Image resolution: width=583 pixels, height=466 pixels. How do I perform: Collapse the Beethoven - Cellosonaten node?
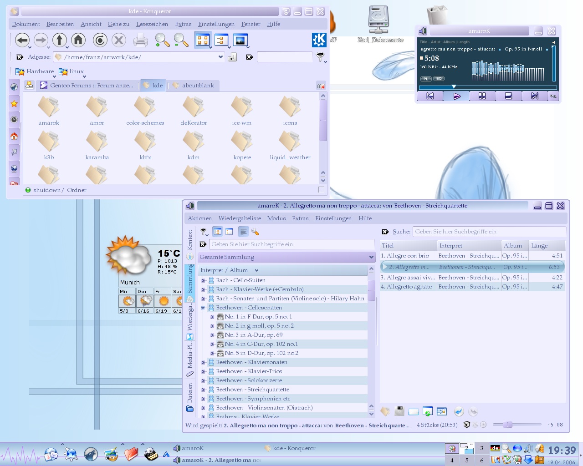click(203, 308)
